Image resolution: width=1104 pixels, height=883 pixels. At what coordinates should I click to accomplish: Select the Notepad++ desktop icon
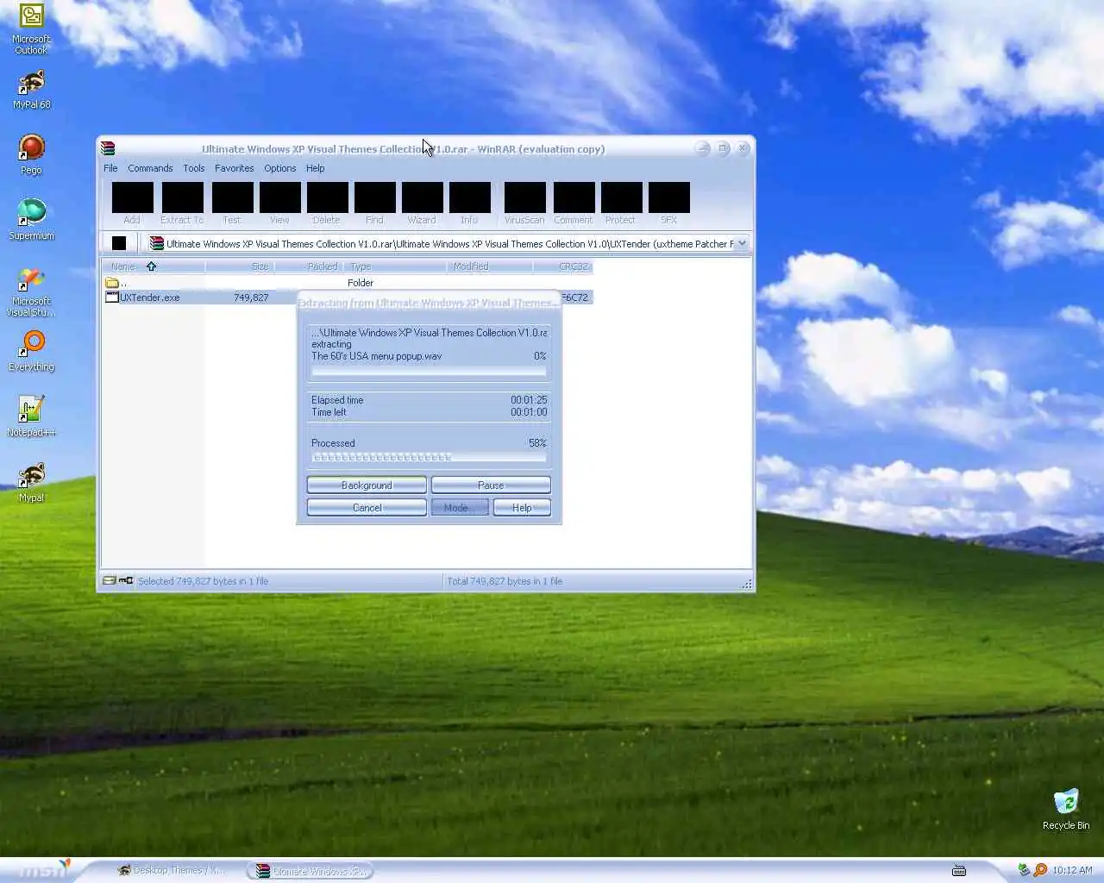coord(31,416)
